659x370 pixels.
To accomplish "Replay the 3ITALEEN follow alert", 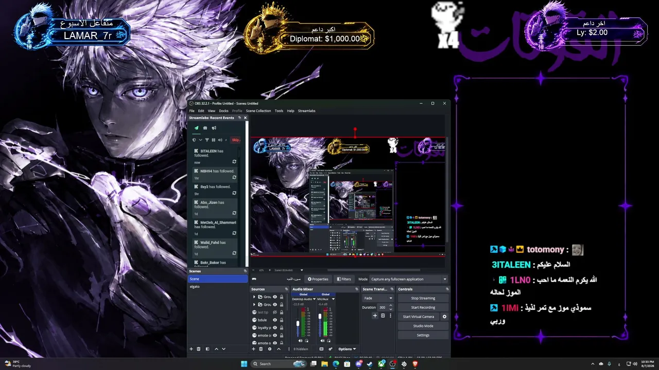I will pyautogui.click(x=234, y=162).
